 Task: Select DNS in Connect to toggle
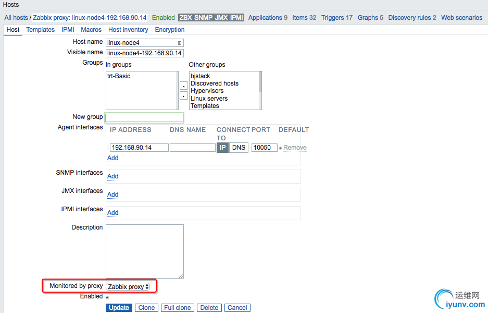tap(239, 148)
